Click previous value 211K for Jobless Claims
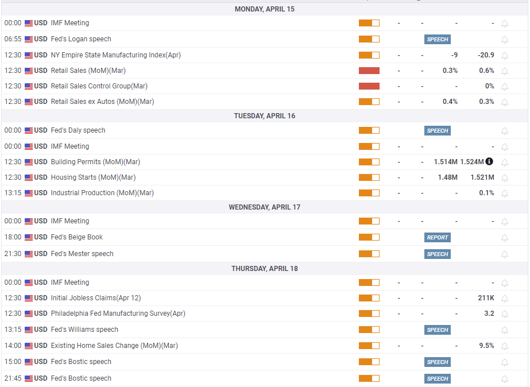The width and height of the screenshot is (530, 387). pos(486,298)
